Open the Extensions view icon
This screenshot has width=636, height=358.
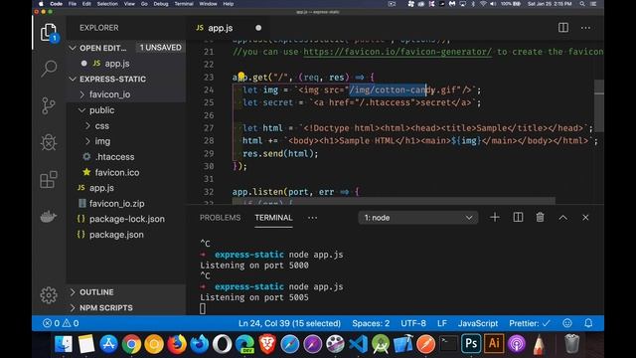(x=49, y=179)
